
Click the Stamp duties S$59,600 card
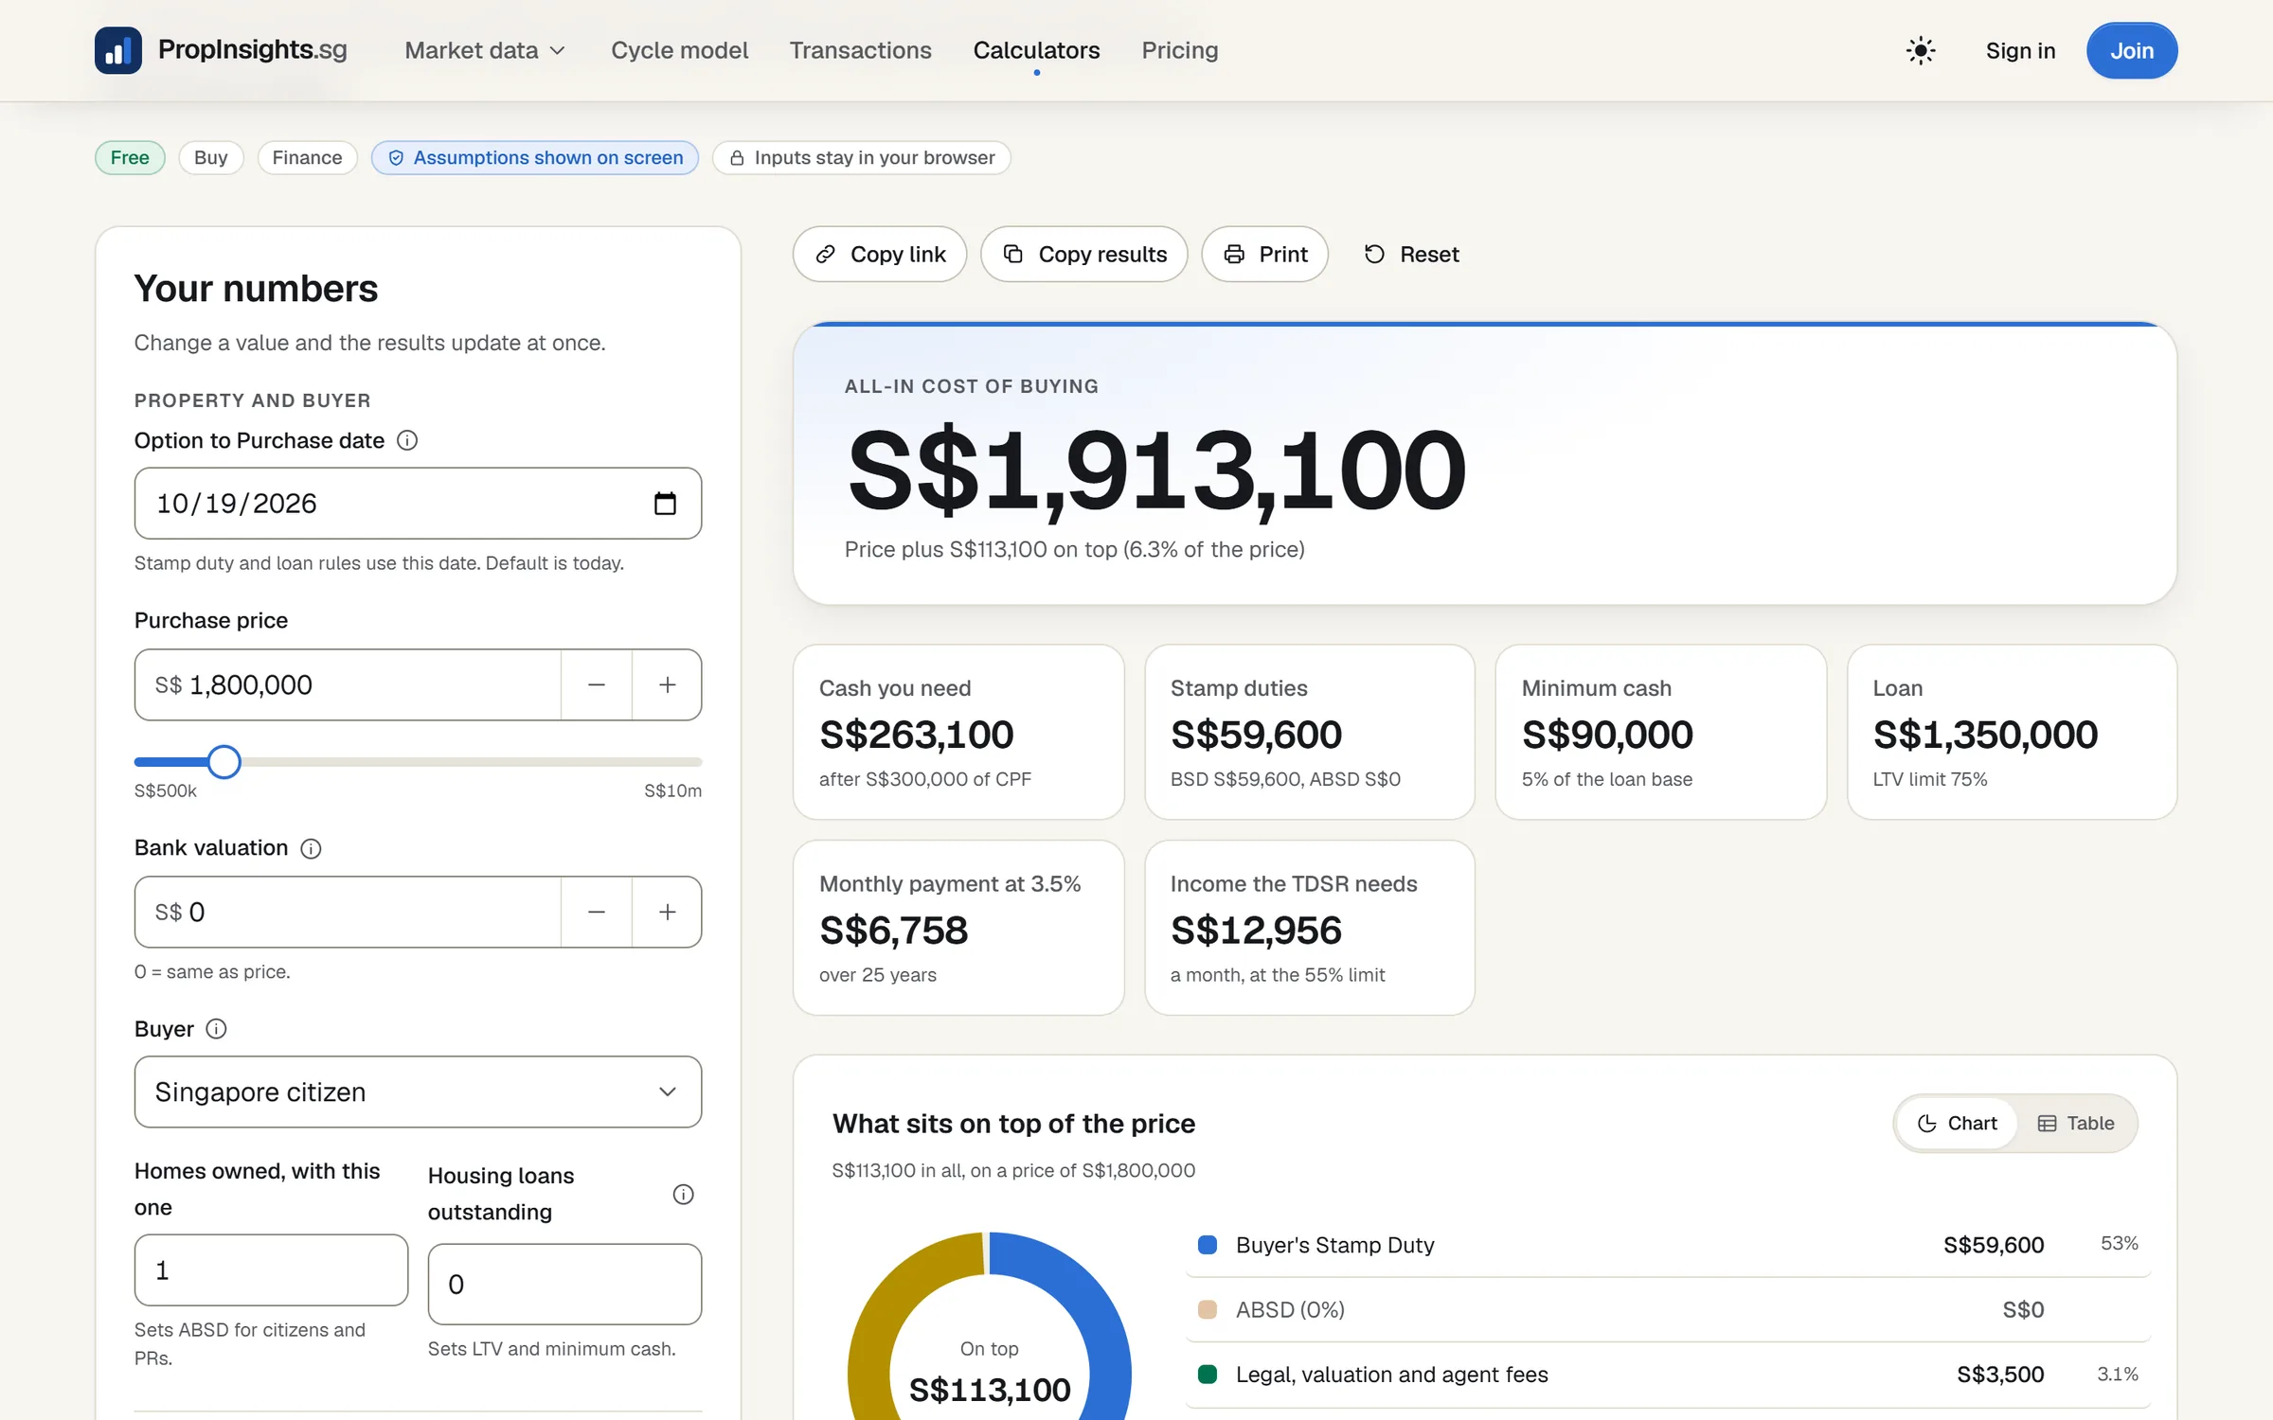tap(1310, 733)
